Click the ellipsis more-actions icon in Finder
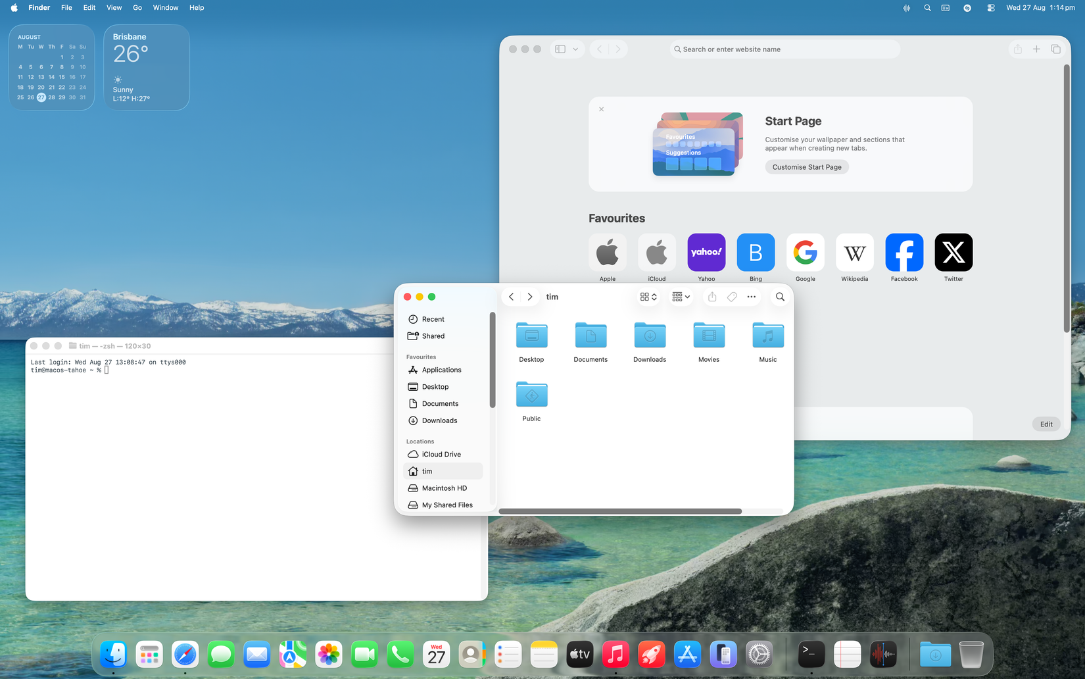 coord(751,297)
